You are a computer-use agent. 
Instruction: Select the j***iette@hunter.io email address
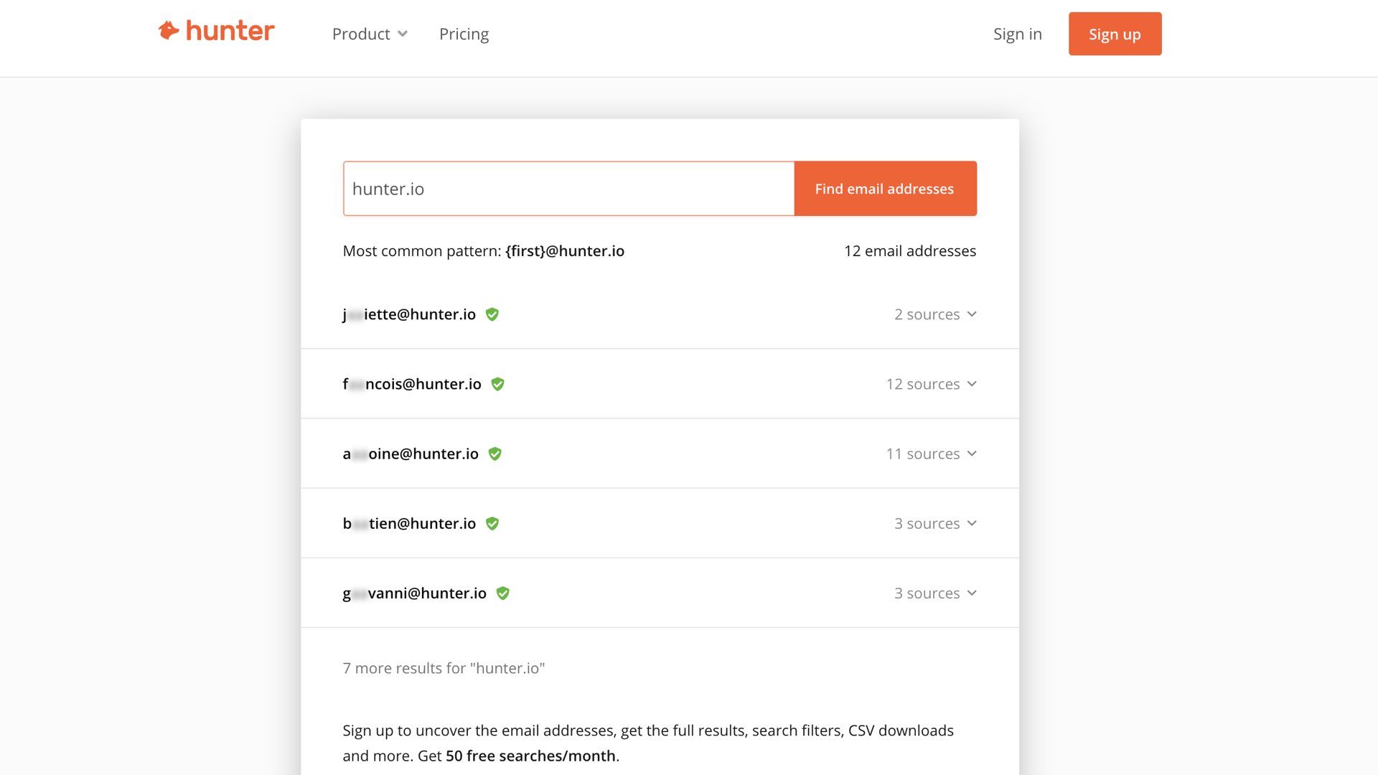(x=409, y=314)
